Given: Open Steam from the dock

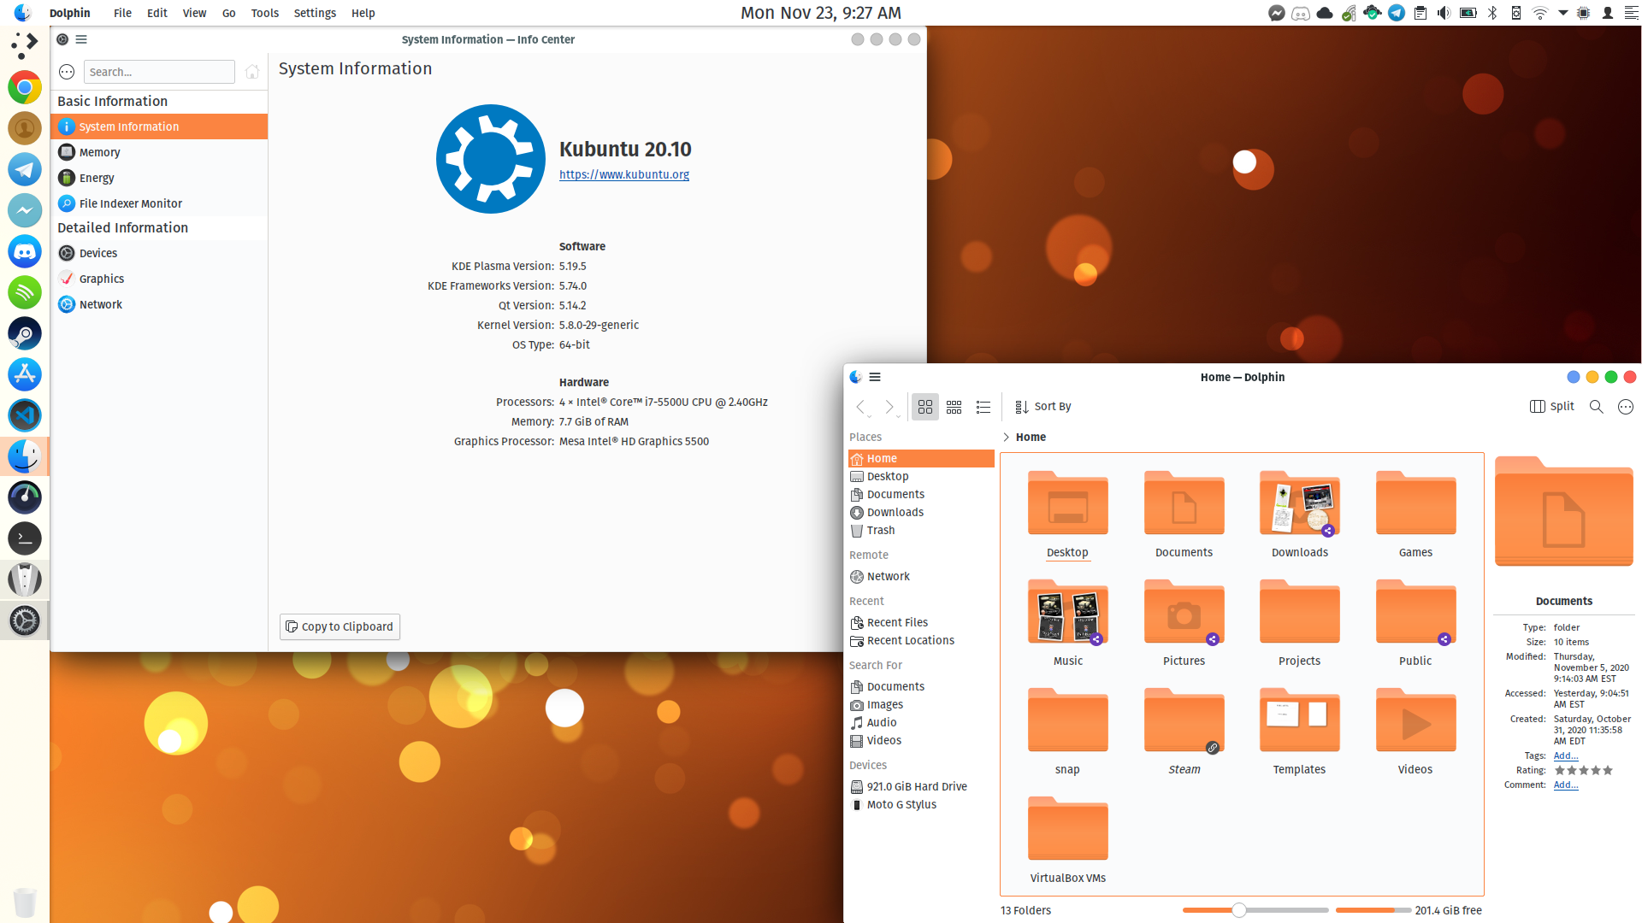Looking at the screenshot, I should pos(25,333).
